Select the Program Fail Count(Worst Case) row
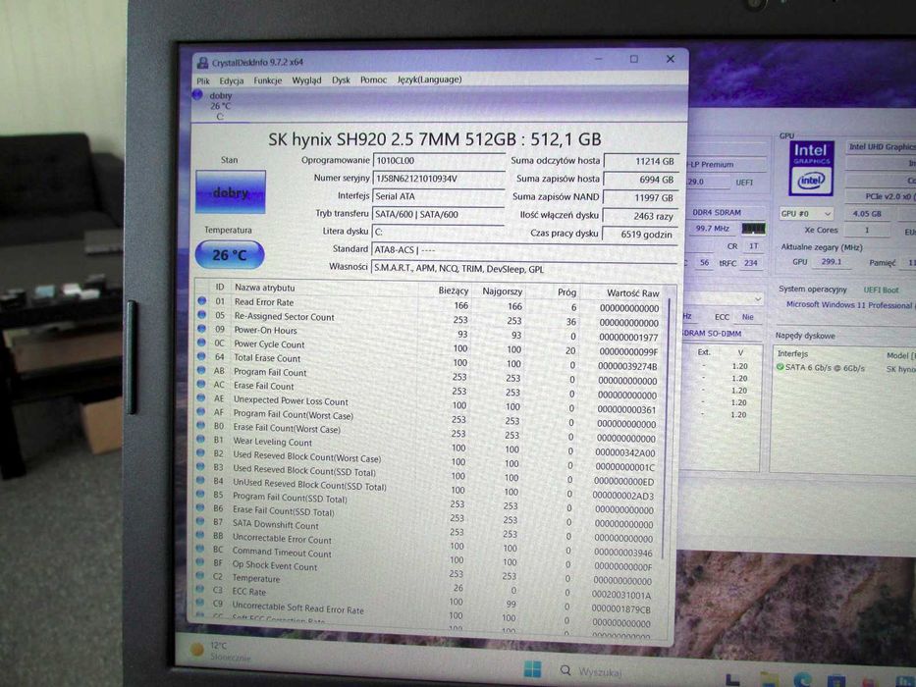This screenshot has width=916, height=687. tap(428, 416)
